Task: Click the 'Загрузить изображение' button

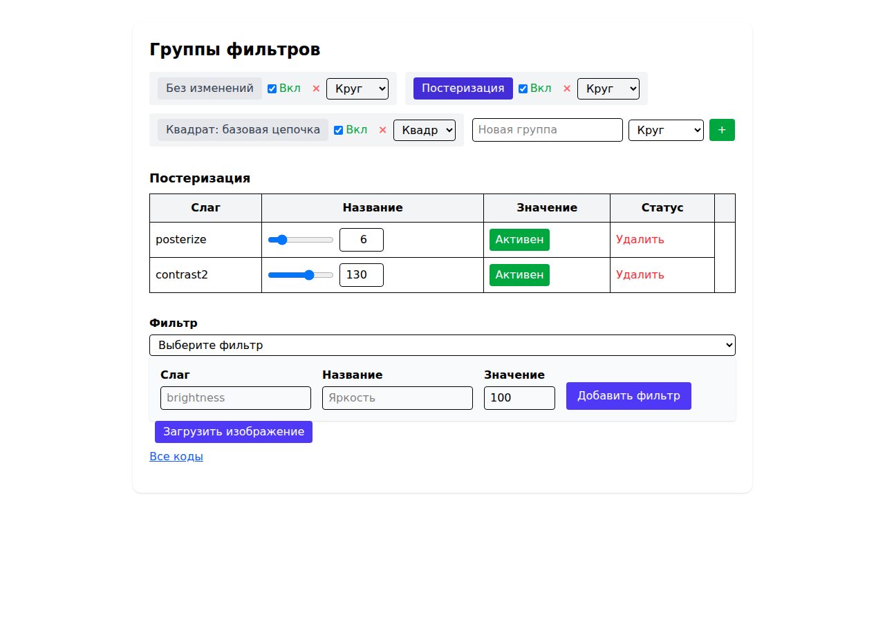Action: coord(234,432)
